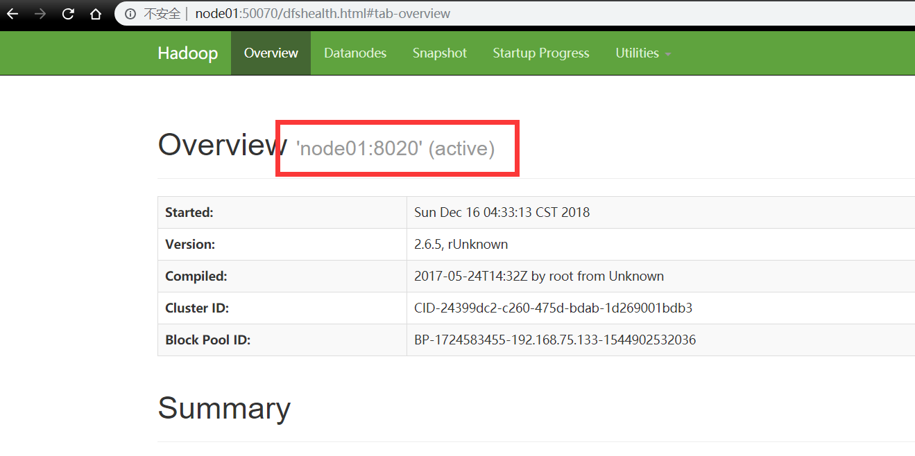
Task: Select the start time Sun Dec 16 04:33:13 CST 2018
Action: pyautogui.click(x=502, y=213)
